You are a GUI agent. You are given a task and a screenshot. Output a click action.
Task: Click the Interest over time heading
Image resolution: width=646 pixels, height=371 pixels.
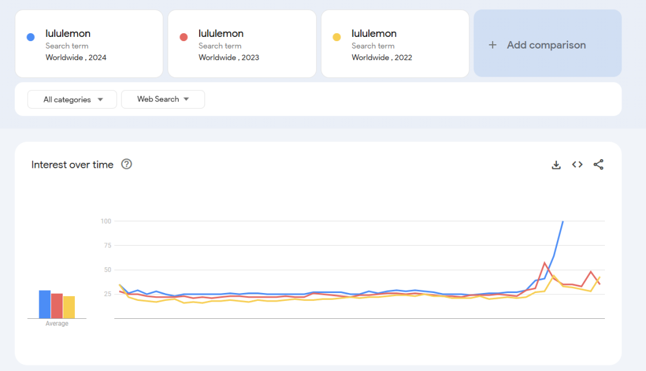click(x=72, y=165)
